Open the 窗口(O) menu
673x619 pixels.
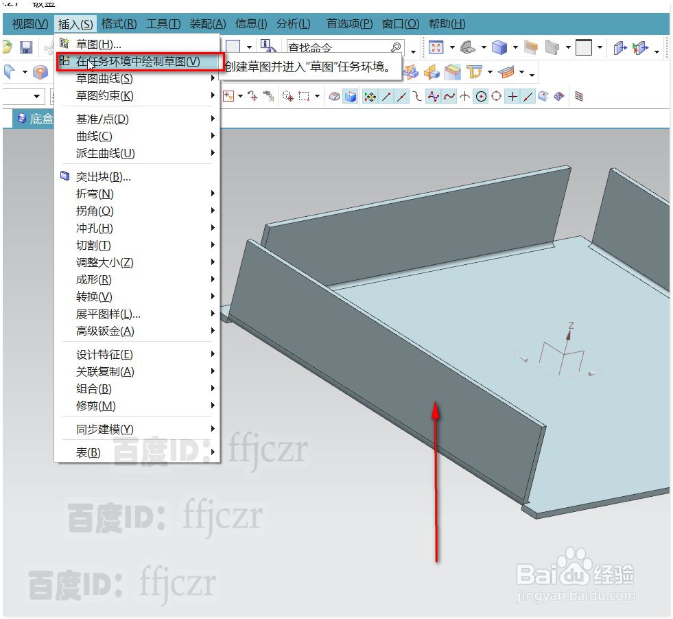click(401, 24)
